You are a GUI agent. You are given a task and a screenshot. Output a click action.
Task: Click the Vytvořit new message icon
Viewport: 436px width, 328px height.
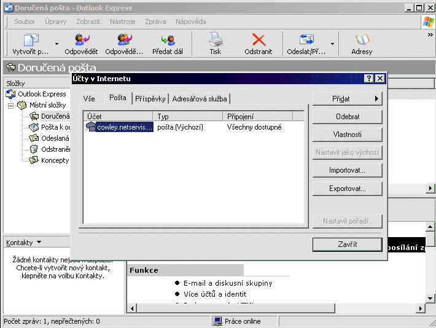pyautogui.click(x=30, y=41)
